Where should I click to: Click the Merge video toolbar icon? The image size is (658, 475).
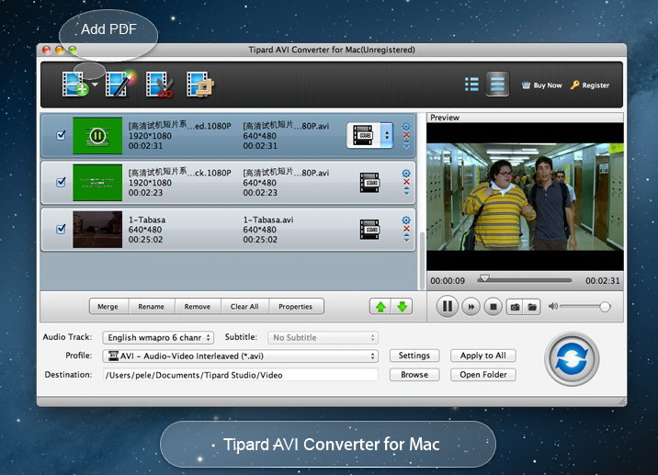click(200, 85)
